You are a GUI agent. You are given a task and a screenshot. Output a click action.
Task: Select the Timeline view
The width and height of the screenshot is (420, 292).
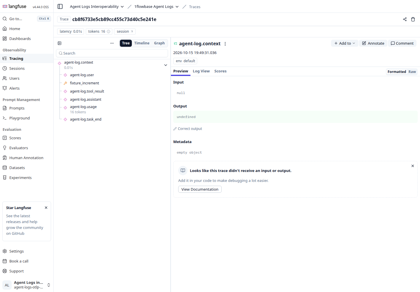pyautogui.click(x=142, y=43)
